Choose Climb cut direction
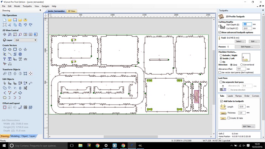The width and height of the screenshot is (265, 149). pos(234,65)
